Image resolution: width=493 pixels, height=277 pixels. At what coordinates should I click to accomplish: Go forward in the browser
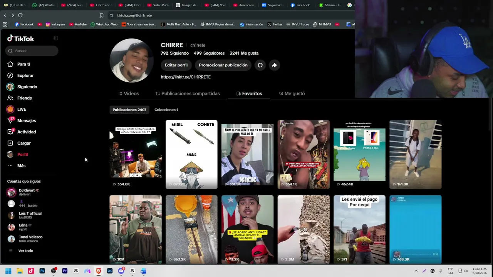[13, 15]
